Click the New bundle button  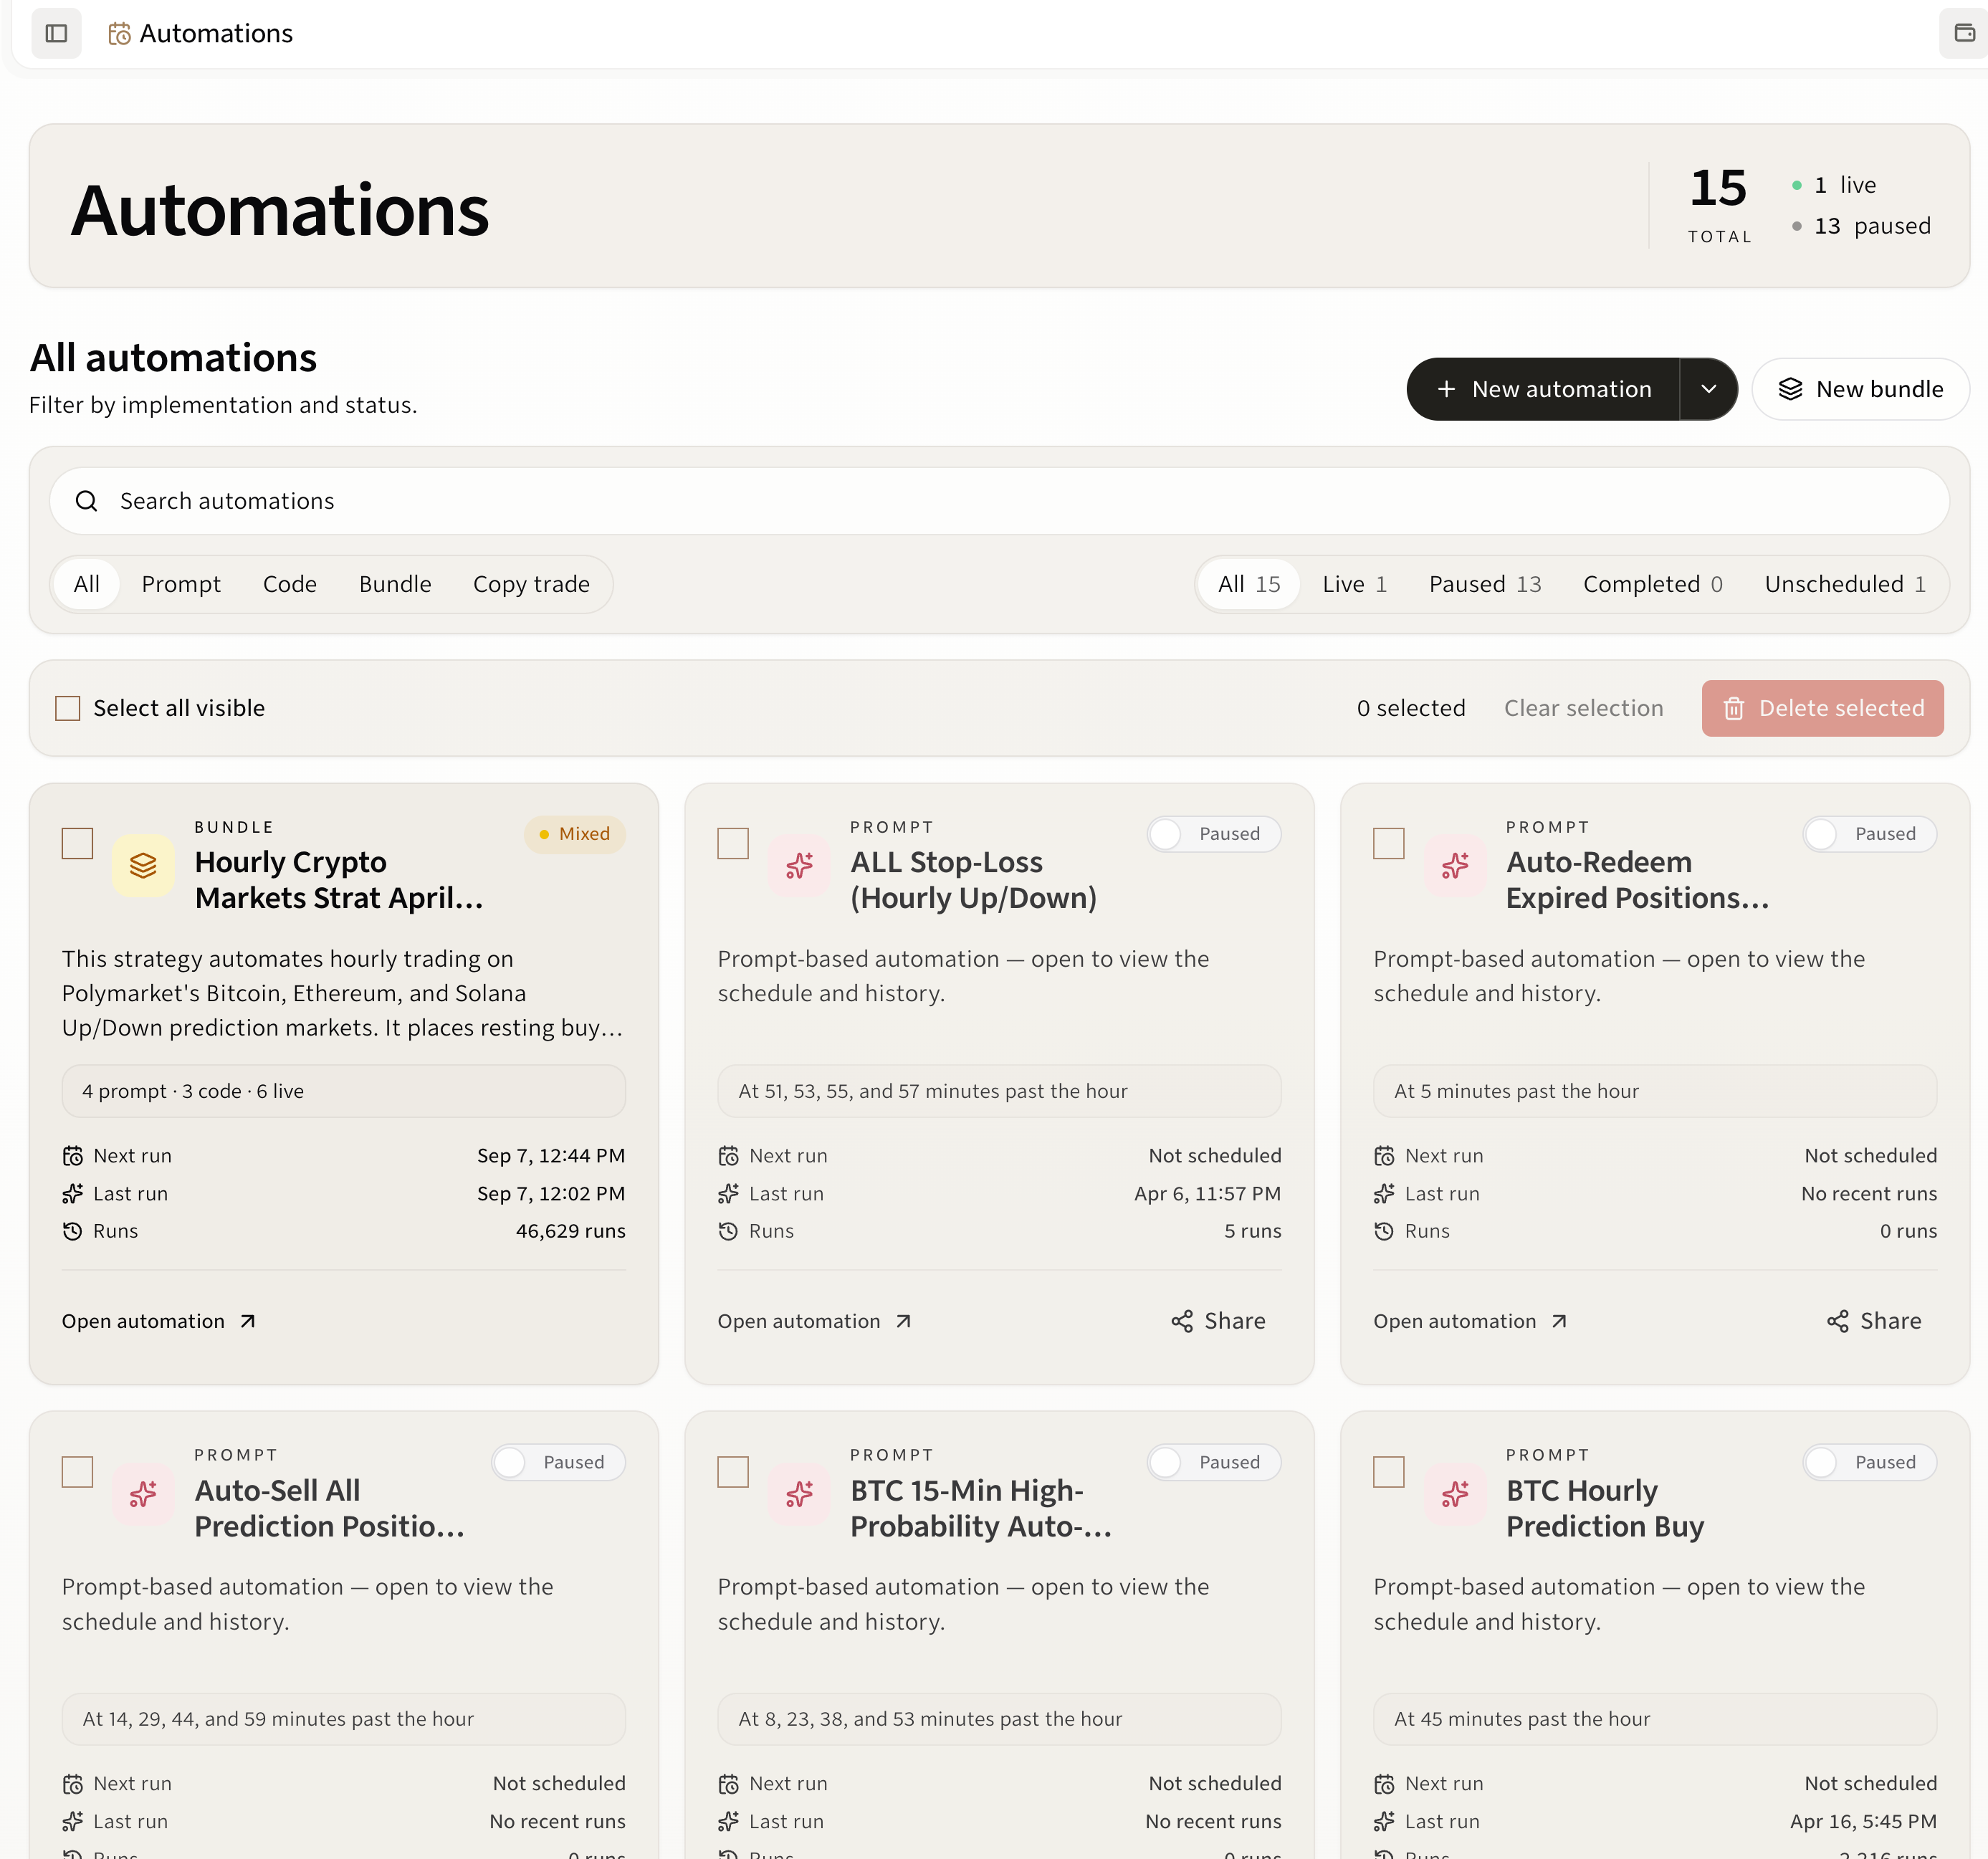pyautogui.click(x=1860, y=389)
